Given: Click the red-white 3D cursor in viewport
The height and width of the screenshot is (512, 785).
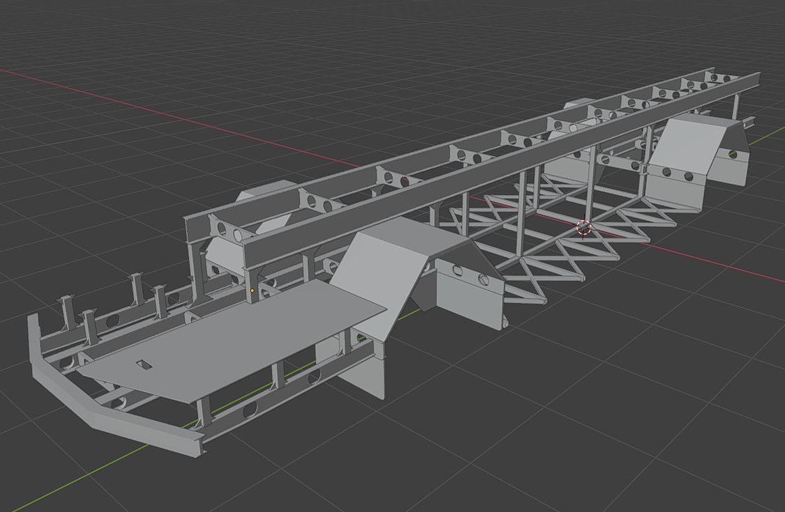Looking at the screenshot, I should [x=584, y=228].
